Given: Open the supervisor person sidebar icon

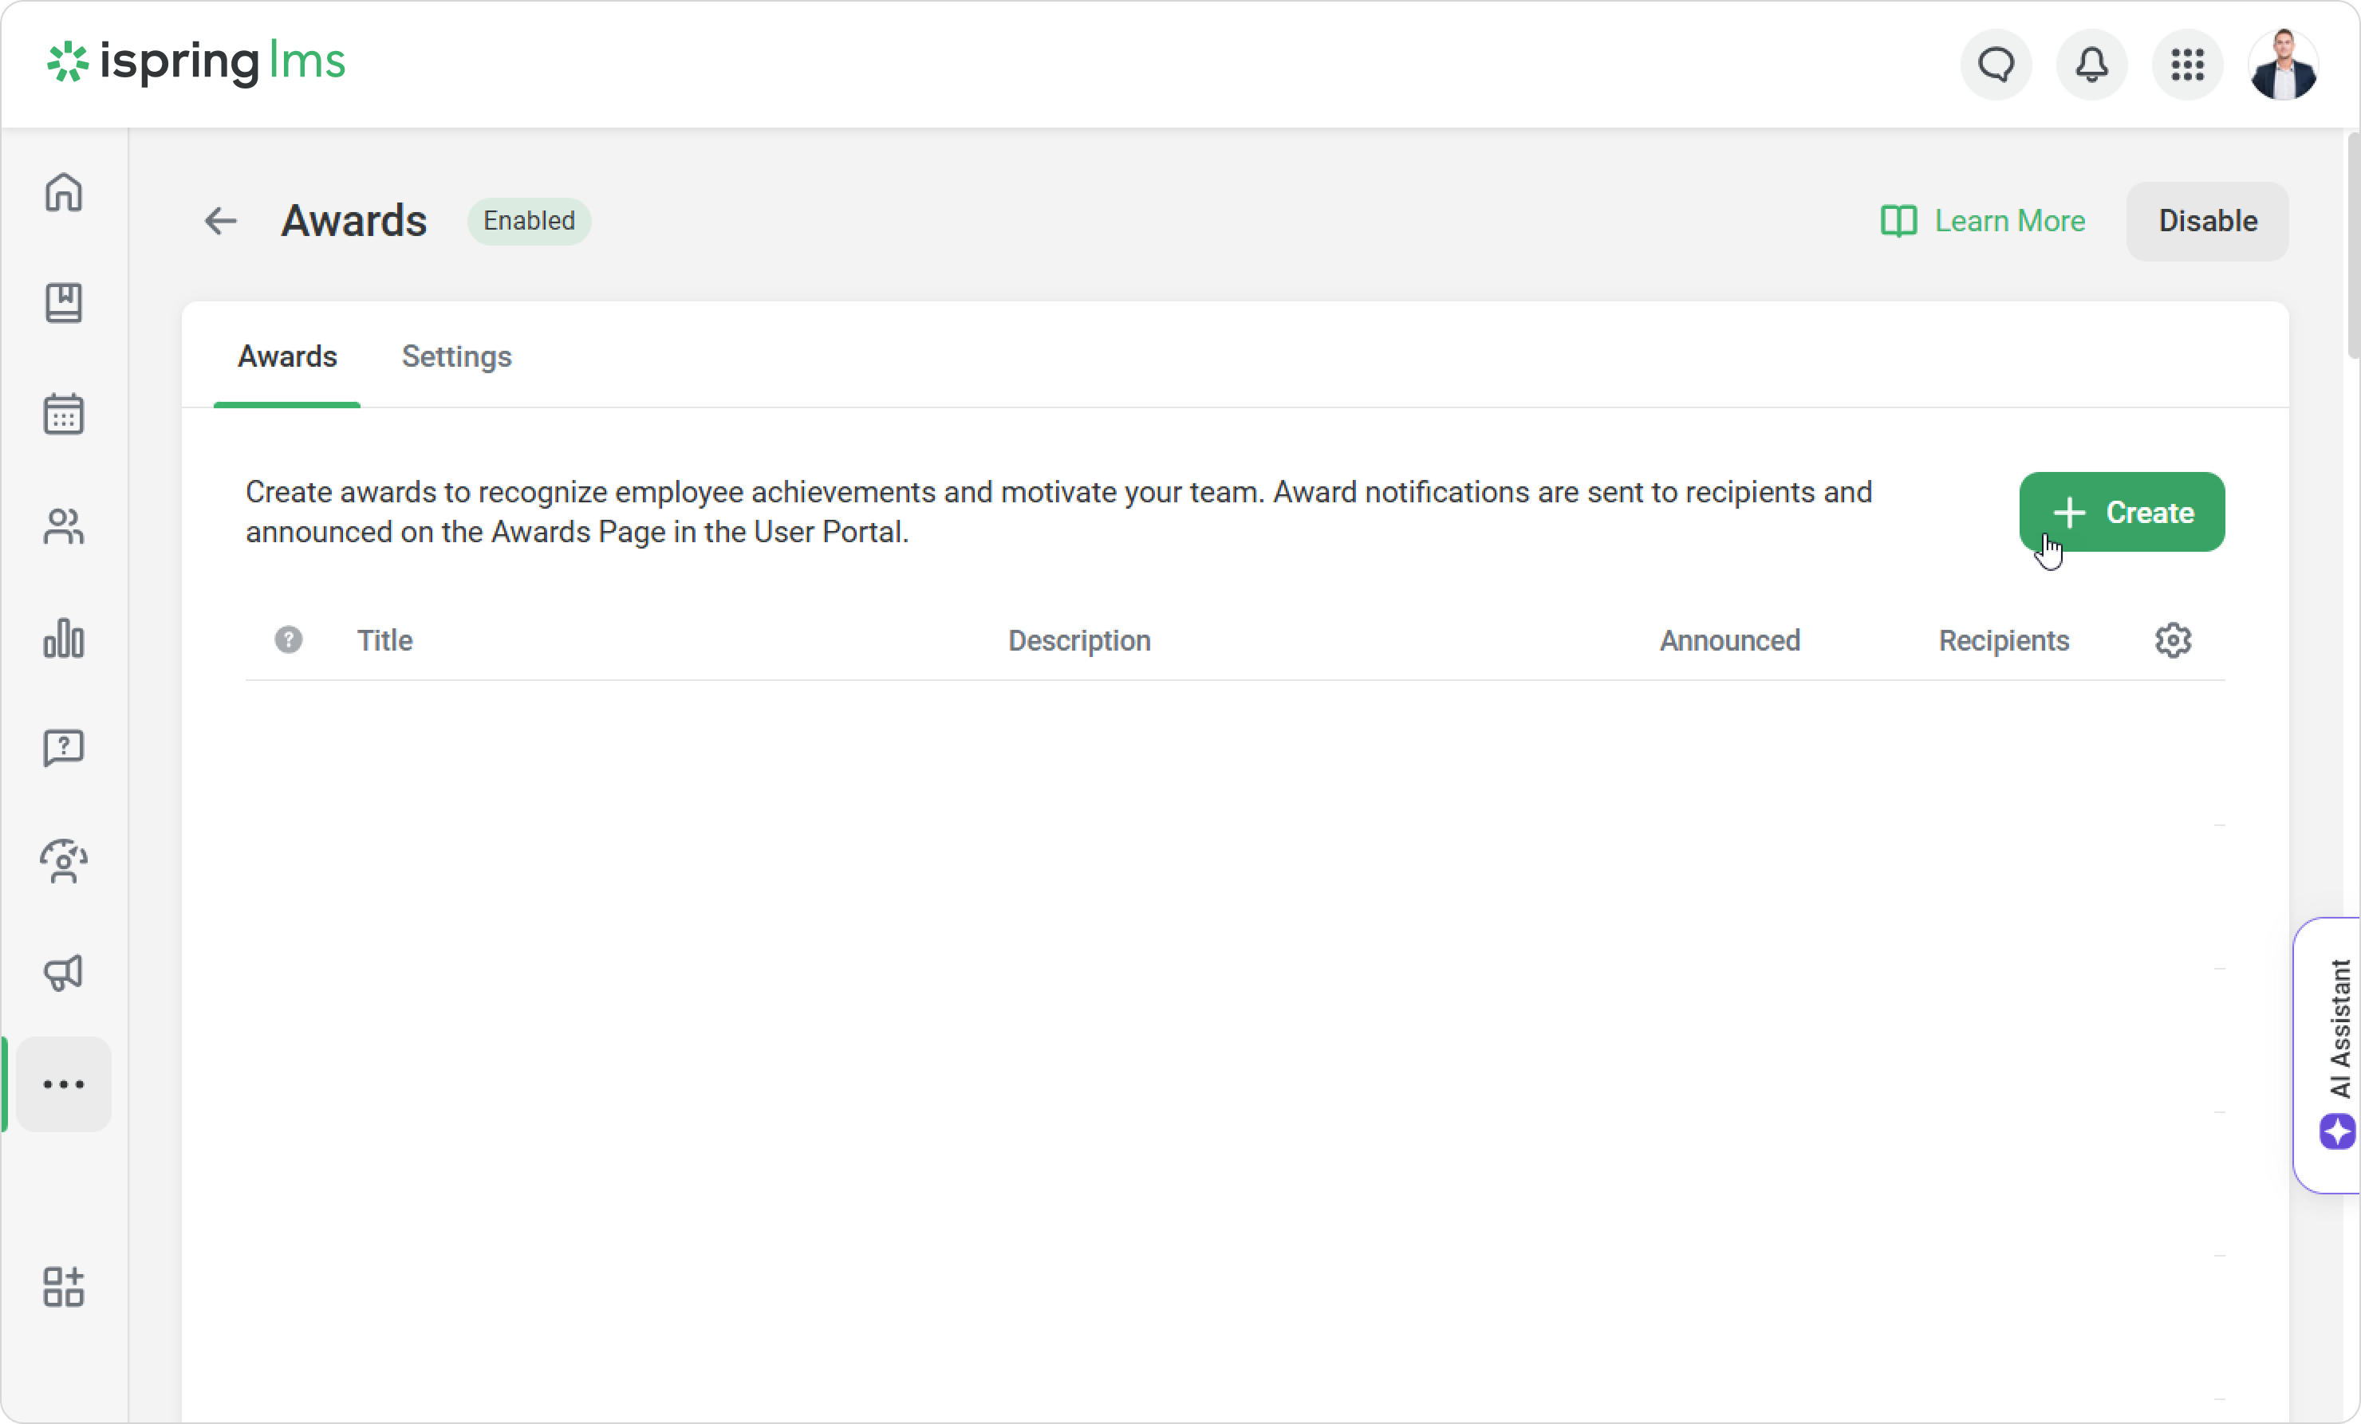Looking at the screenshot, I should [x=63, y=861].
